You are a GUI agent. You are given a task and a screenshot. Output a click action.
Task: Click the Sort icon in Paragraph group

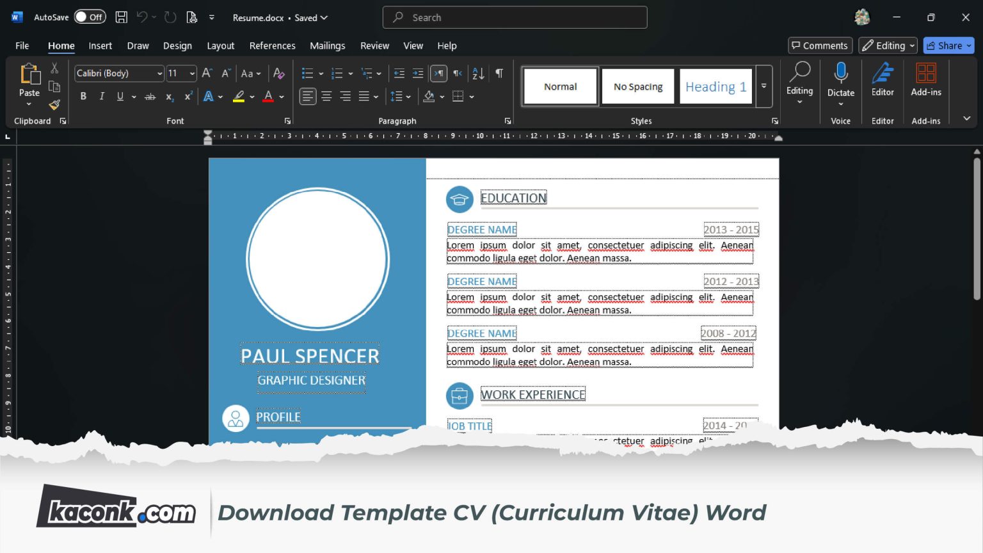pos(477,73)
